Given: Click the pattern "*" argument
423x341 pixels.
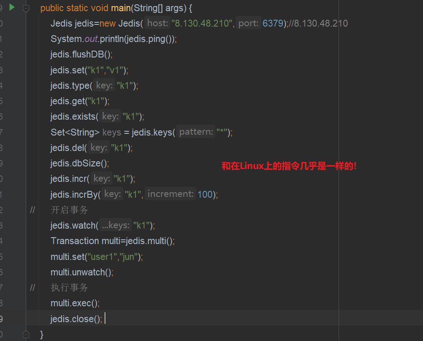Looking at the screenshot, I should click(222, 132).
